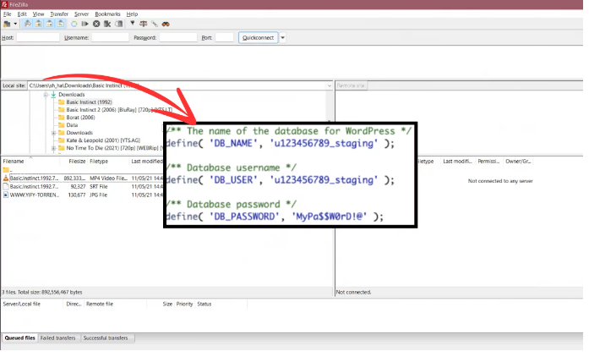Click the Refresh file lists icon

pos(74,24)
